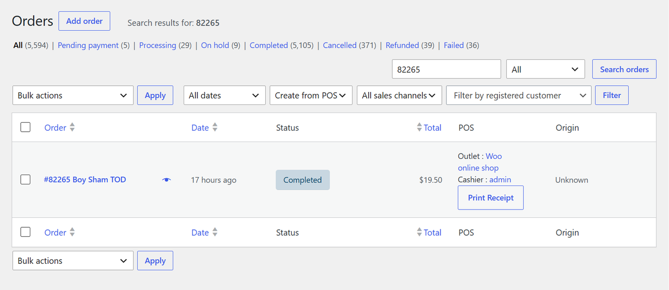
Task: Sort using the bottom Order column arrows
Action: point(72,233)
